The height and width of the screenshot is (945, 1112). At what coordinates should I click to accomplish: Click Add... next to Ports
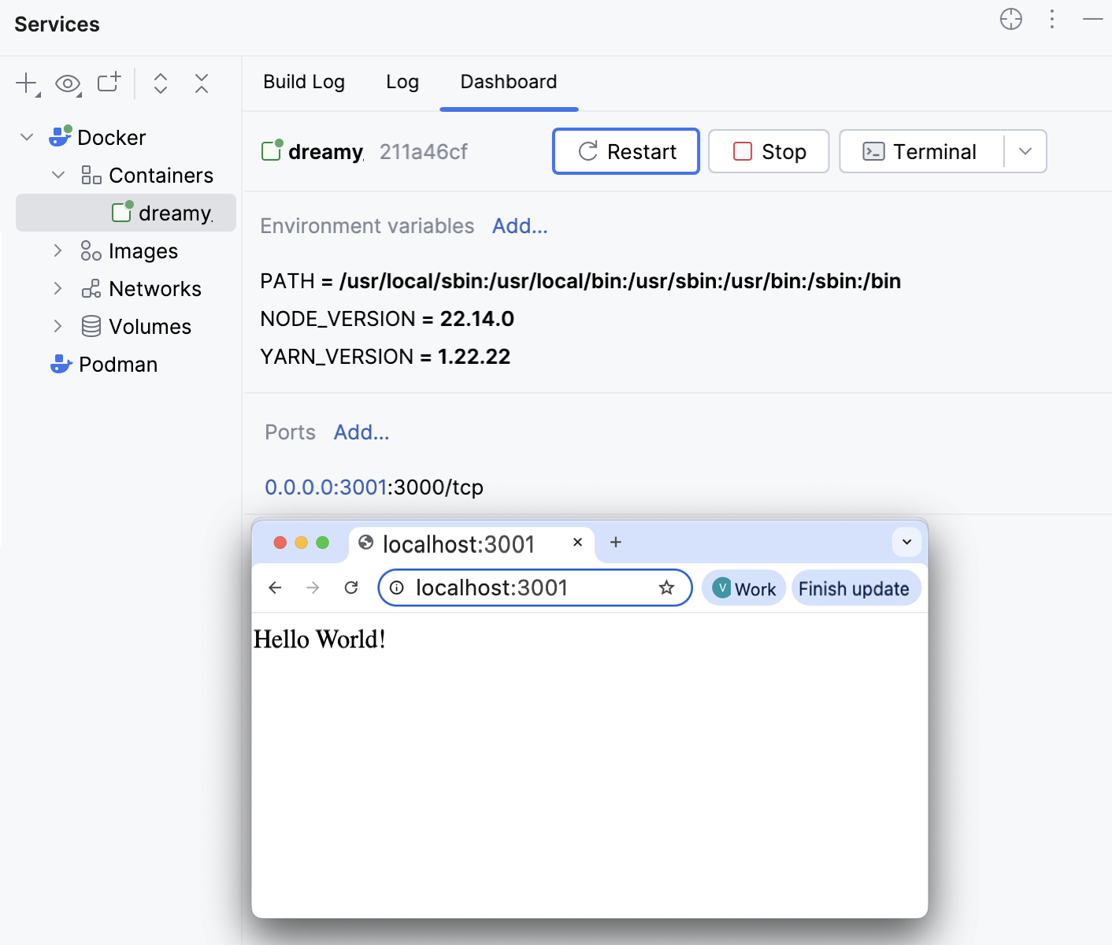click(x=361, y=432)
